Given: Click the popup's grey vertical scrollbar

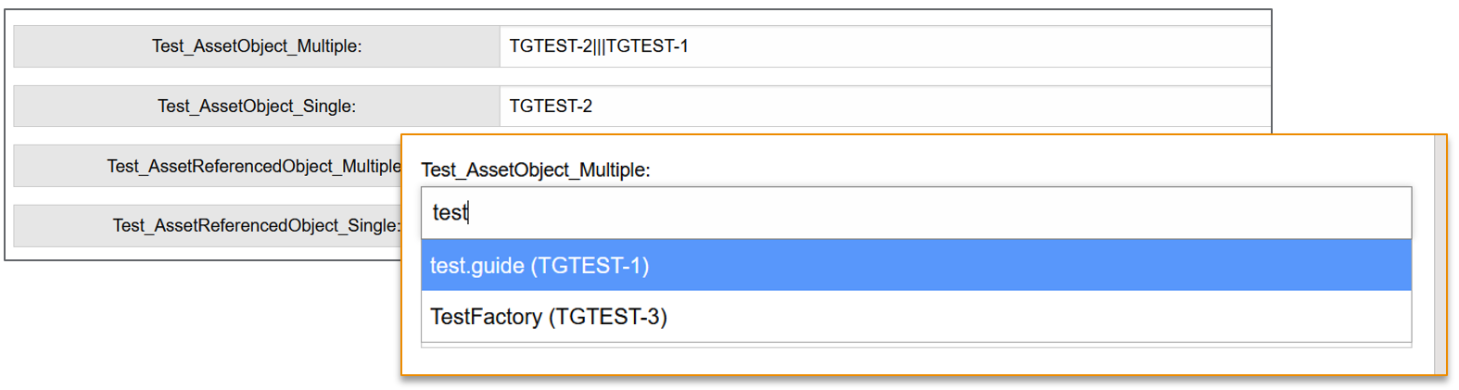Looking at the screenshot, I should pyautogui.click(x=1440, y=255).
